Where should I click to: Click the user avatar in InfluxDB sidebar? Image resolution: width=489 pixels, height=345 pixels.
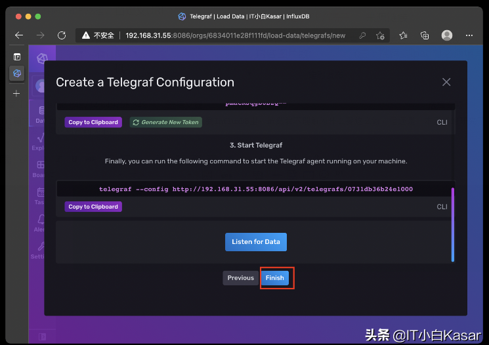40,86
